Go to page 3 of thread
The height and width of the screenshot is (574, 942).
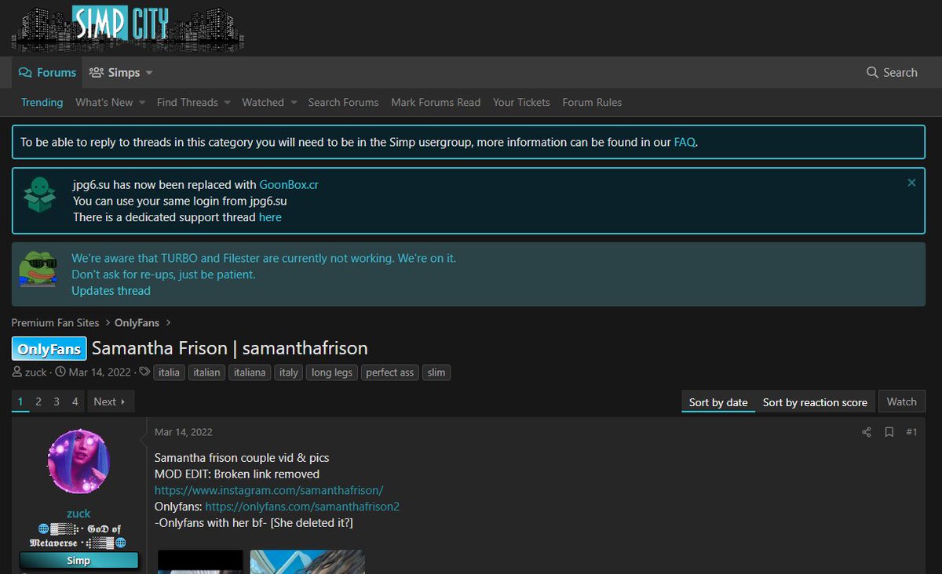coord(57,401)
